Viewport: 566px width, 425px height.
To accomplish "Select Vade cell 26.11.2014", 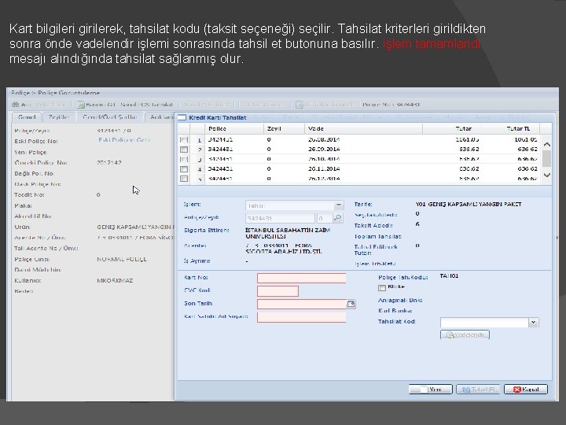I will 324,168.
